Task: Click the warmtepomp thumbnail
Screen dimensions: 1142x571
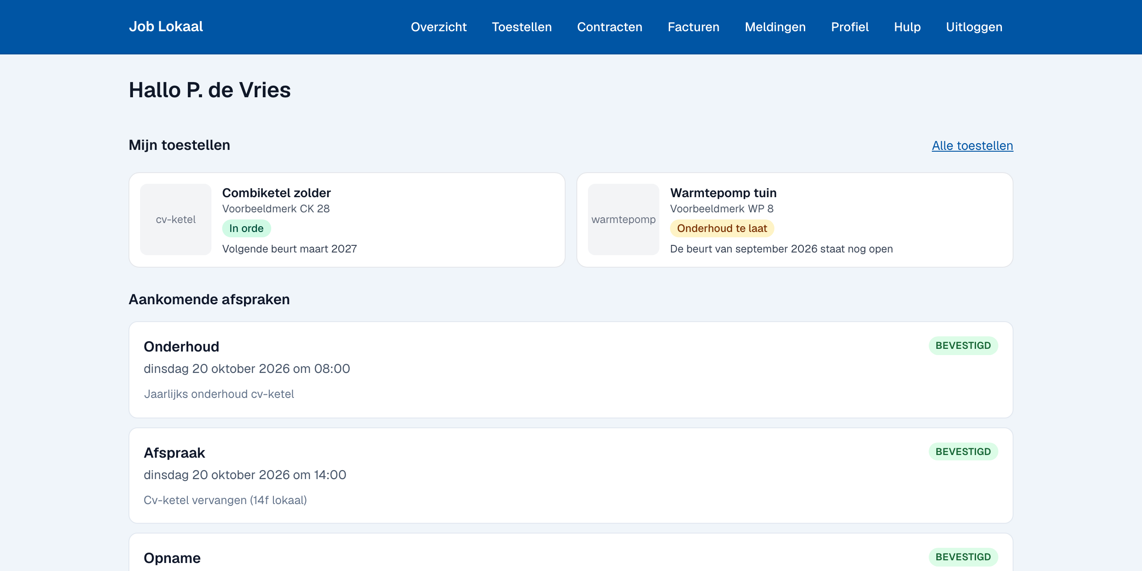Action: click(x=624, y=219)
